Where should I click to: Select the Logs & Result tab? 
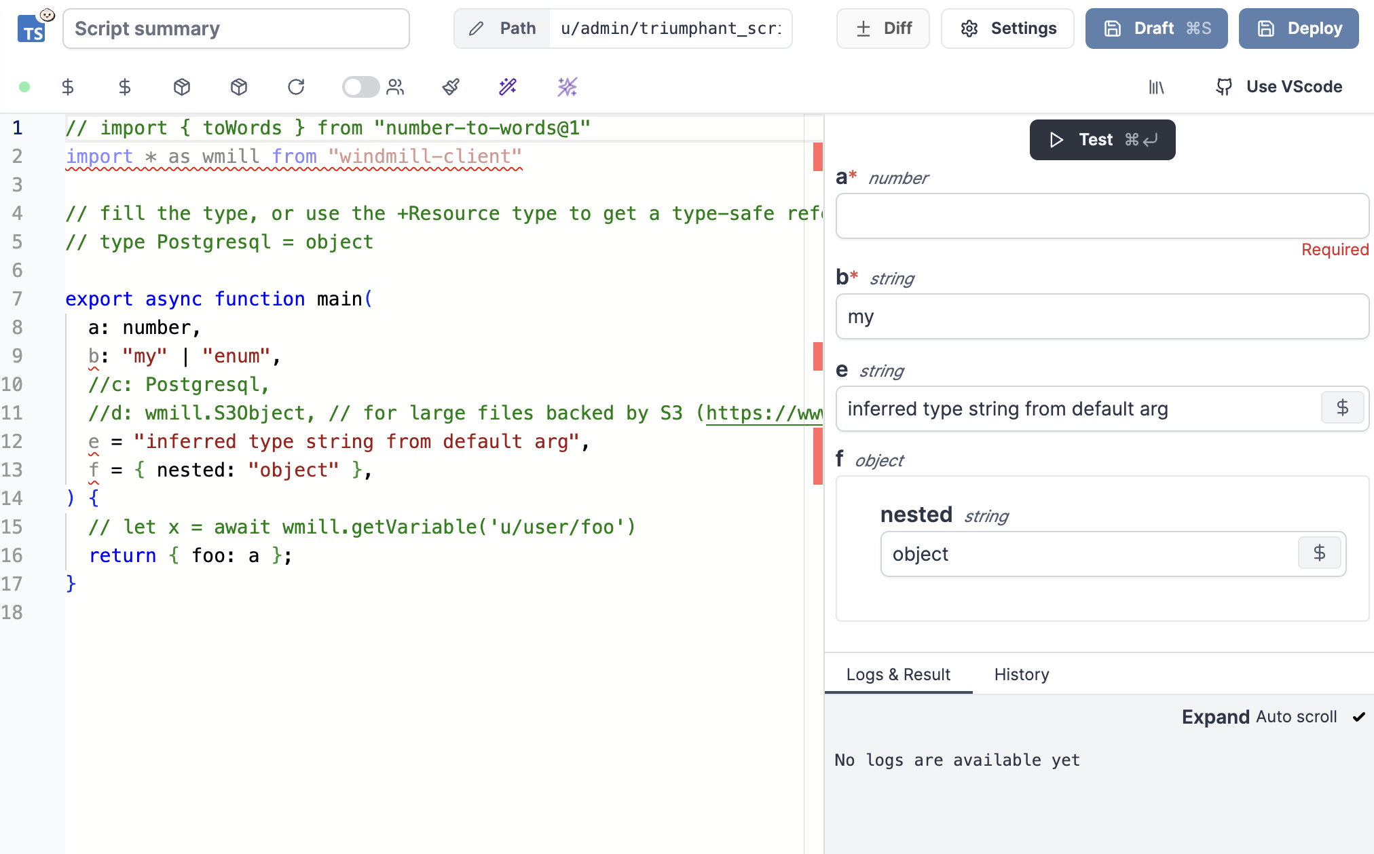pos(897,674)
